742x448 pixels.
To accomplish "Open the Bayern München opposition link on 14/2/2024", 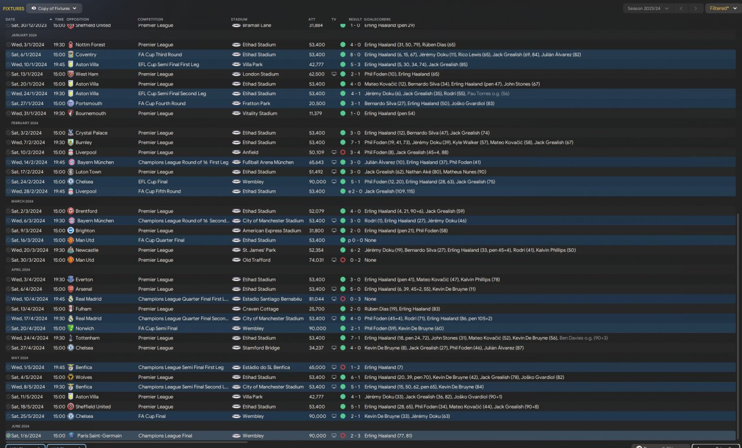I will pos(95,162).
